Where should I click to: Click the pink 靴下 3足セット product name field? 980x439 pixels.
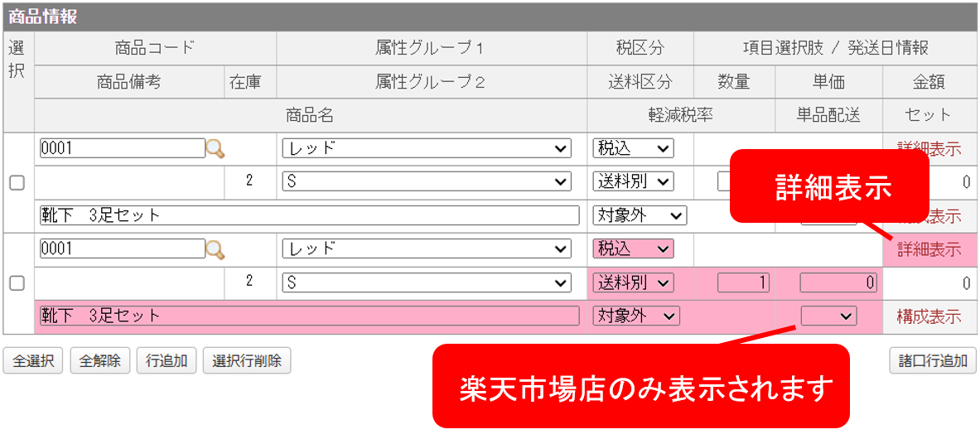309,316
